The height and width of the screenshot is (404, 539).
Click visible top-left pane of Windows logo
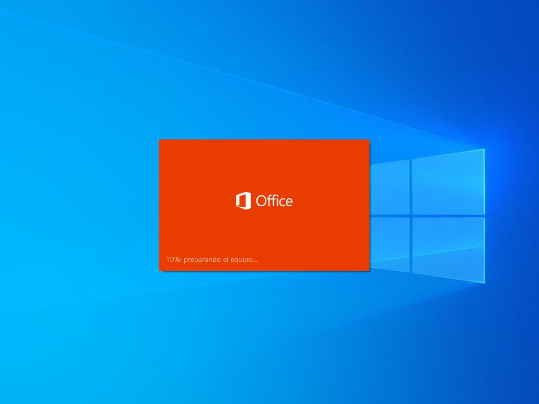point(390,188)
